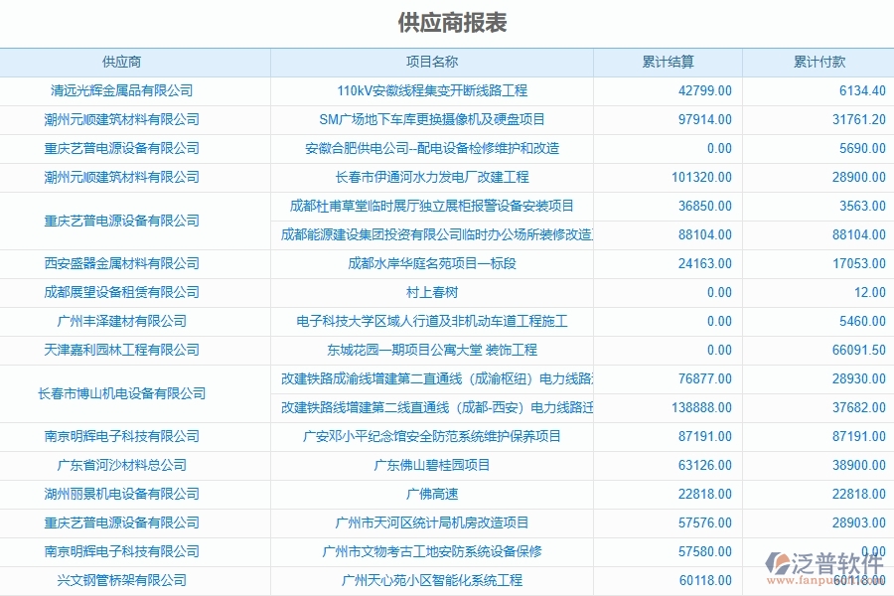894x596 pixels.
Task: View project 110kV安徽线程集变开断线路工程
Action: [x=431, y=89]
